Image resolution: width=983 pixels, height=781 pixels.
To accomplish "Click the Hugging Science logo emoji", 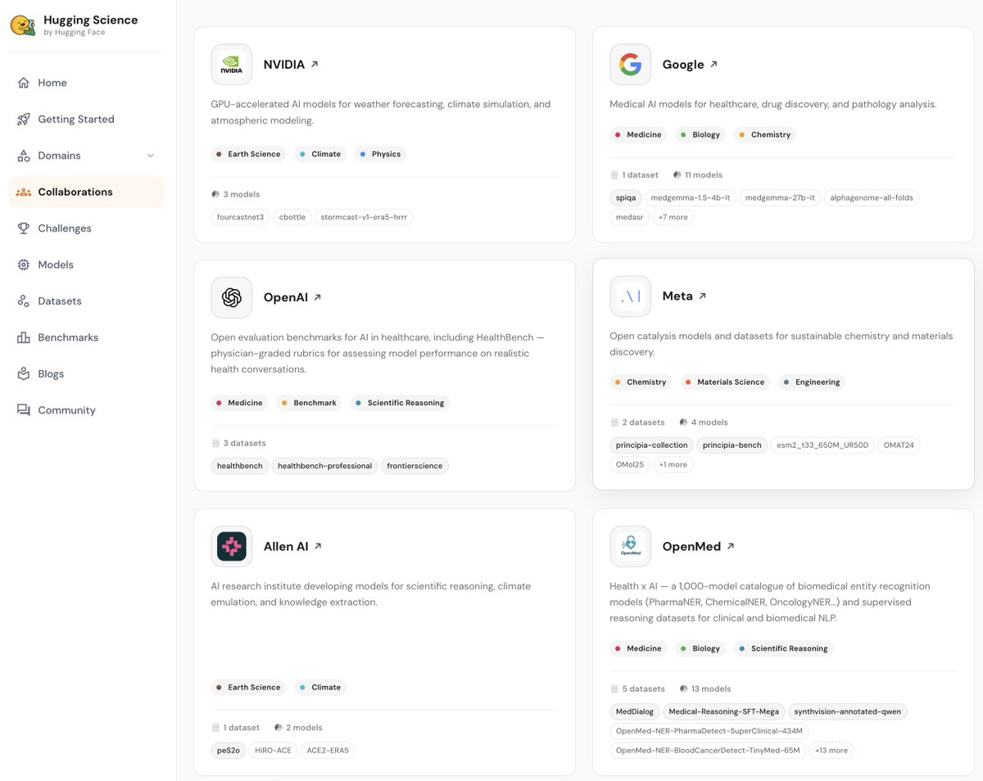I will 22,25.
